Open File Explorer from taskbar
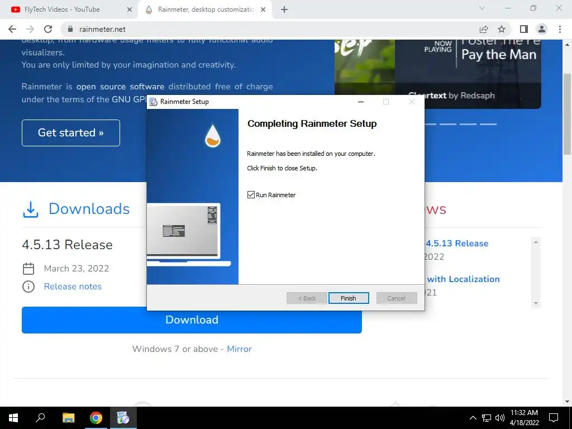 tap(68, 418)
